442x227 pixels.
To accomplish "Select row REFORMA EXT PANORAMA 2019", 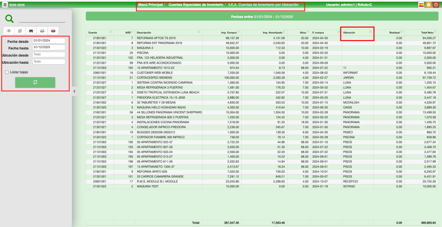I will point(262,43).
